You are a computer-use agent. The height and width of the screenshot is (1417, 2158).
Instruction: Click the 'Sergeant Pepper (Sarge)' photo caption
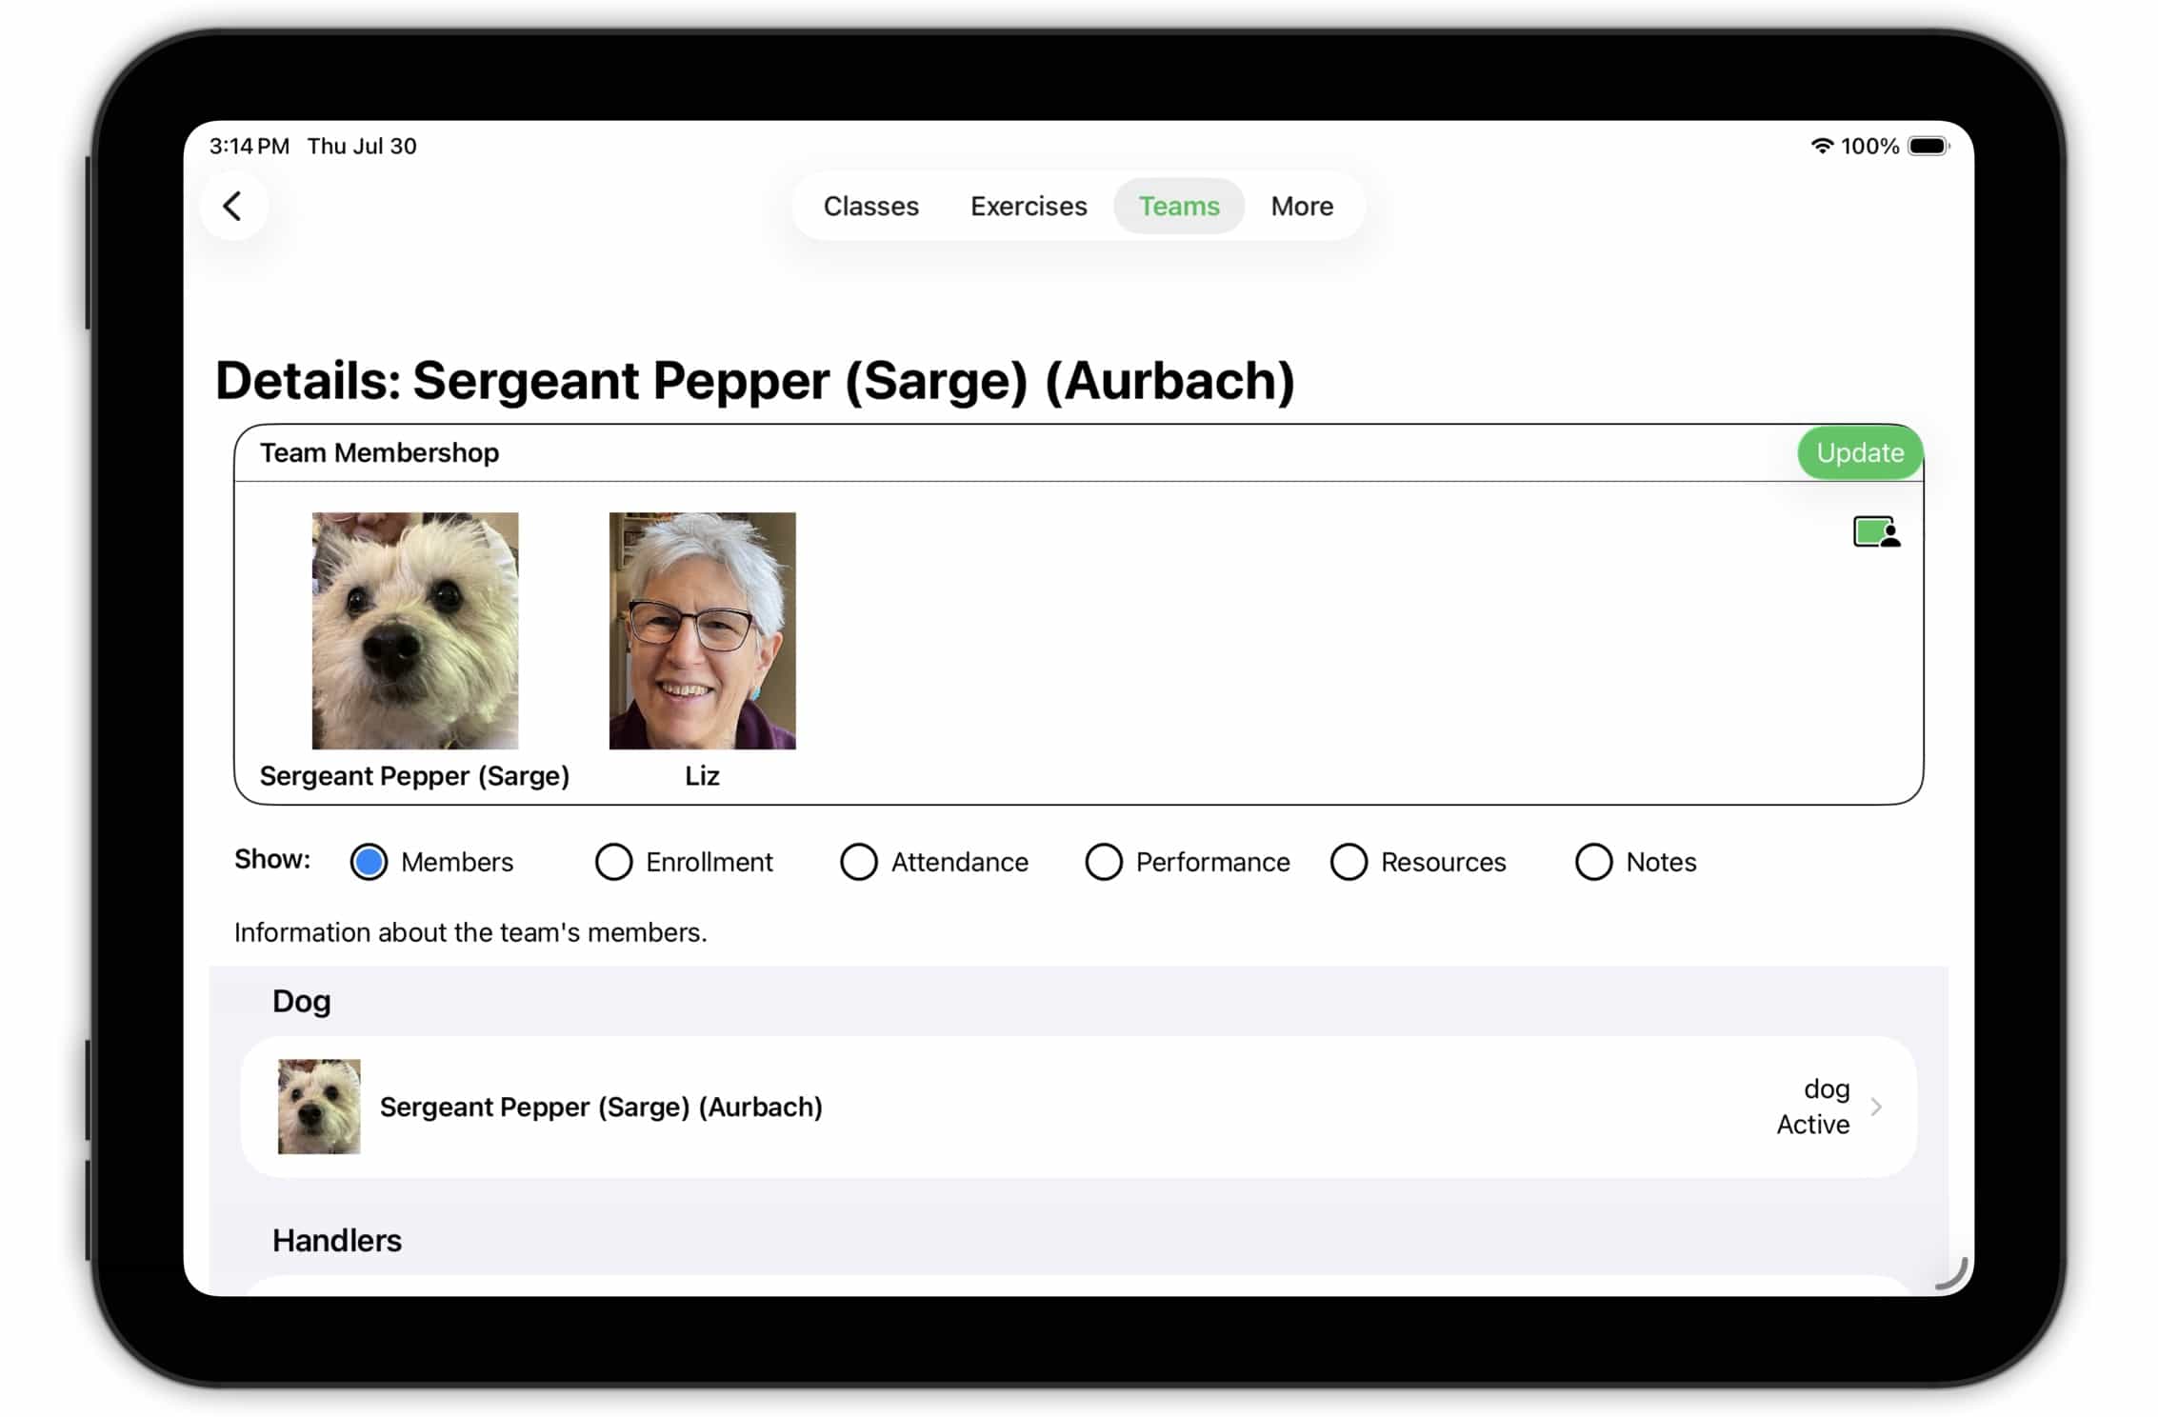pos(414,776)
